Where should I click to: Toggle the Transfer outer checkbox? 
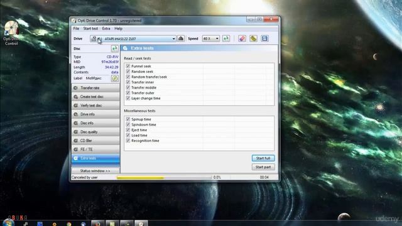pos(128,93)
